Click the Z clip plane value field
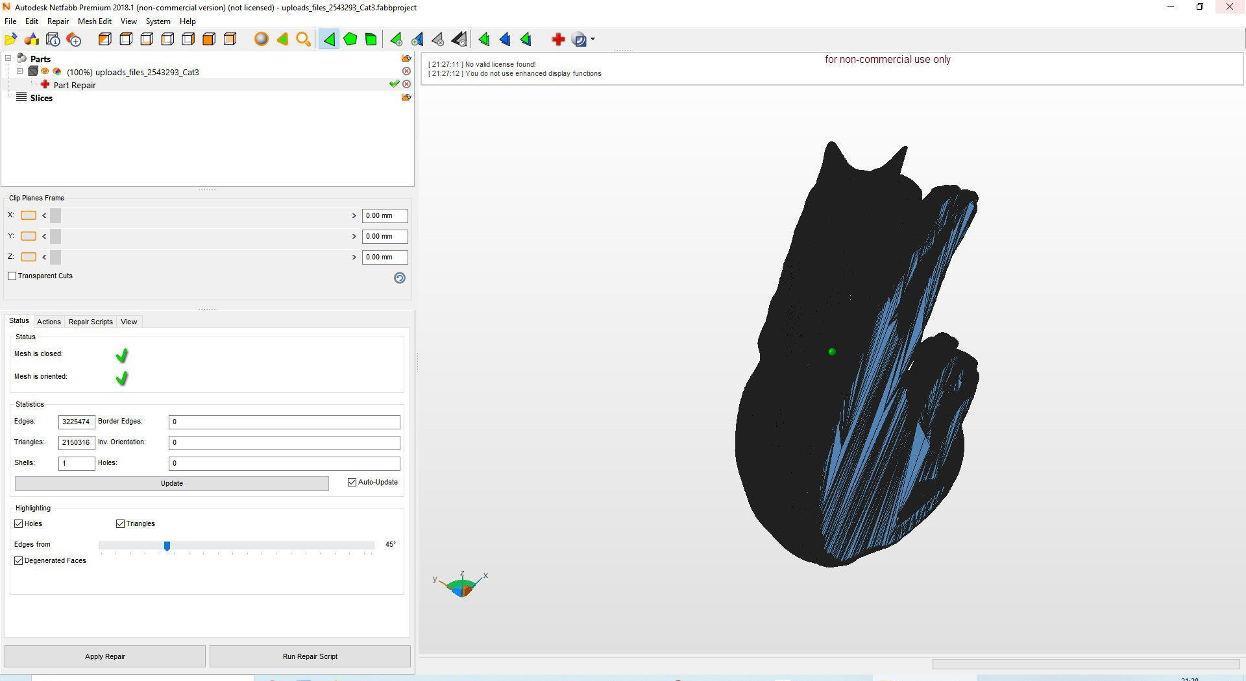 (385, 257)
